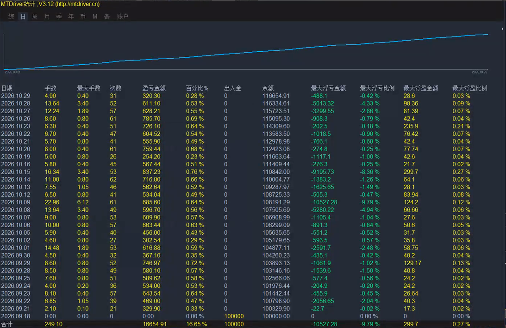Click the blue equity curve end point

pyautogui.click(x=487, y=34)
